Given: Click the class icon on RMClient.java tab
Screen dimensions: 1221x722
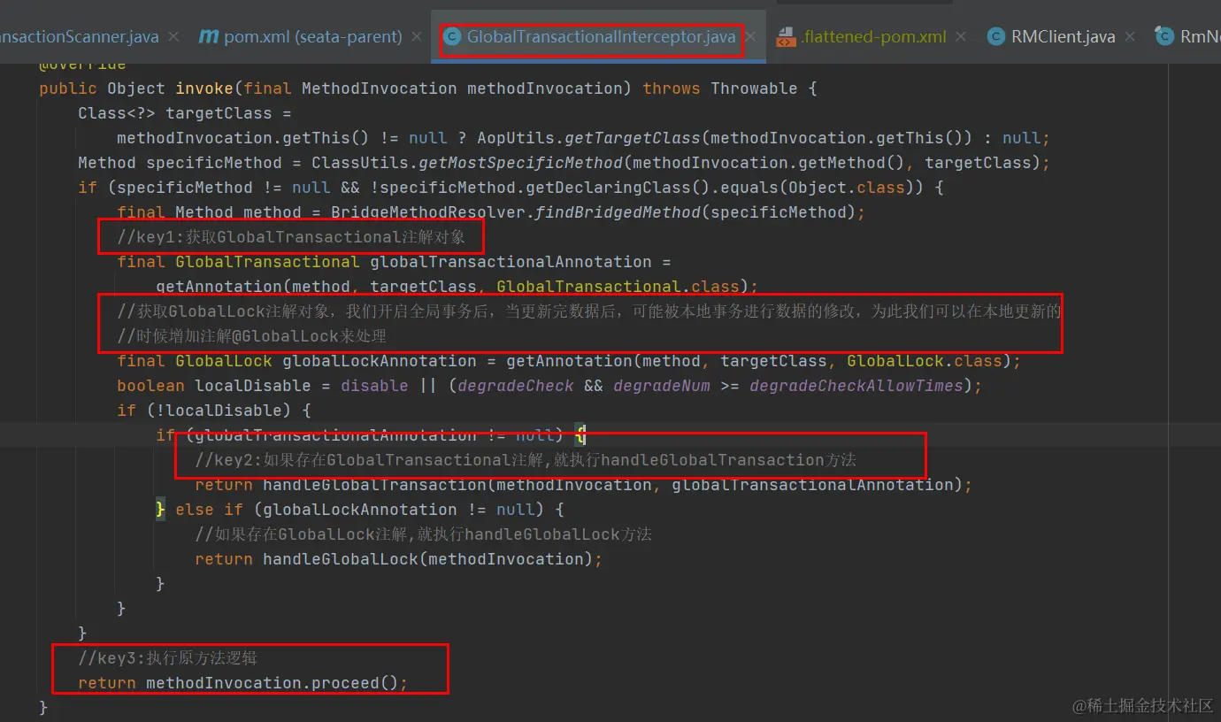Looking at the screenshot, I should click(996, 37).
